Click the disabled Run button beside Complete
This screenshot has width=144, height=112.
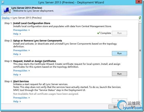(x=119, y=33)
